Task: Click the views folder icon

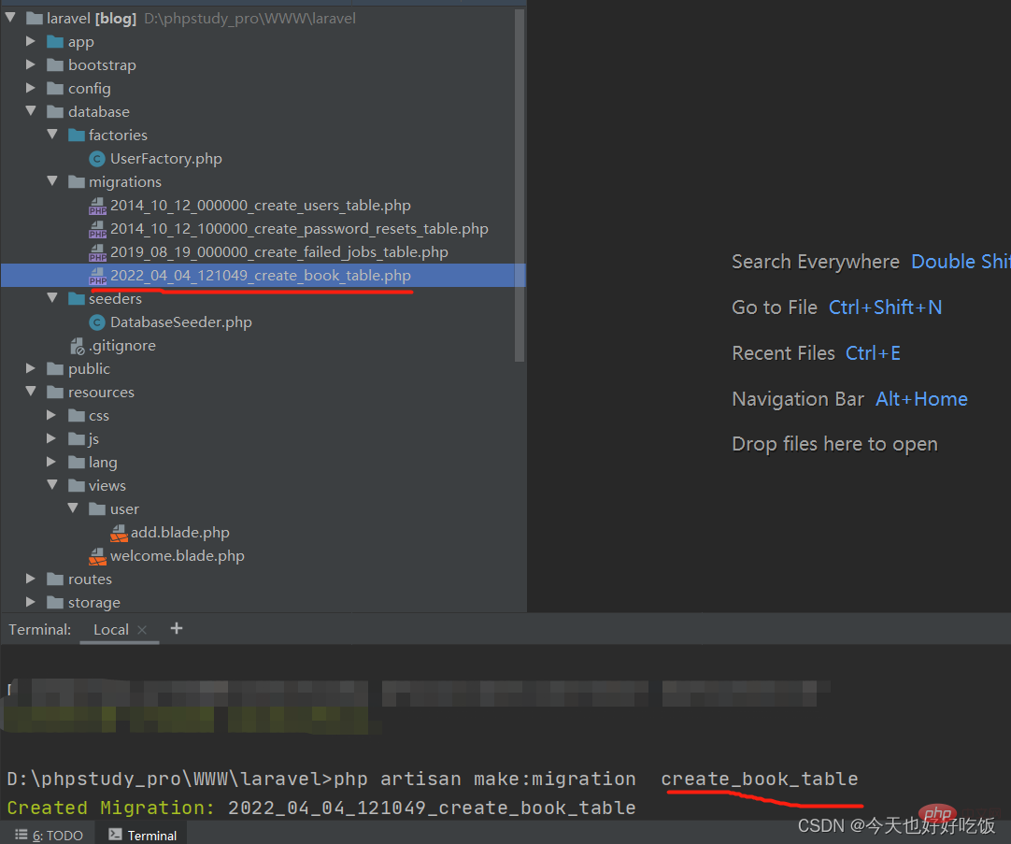Action: [x=76, y=485]
